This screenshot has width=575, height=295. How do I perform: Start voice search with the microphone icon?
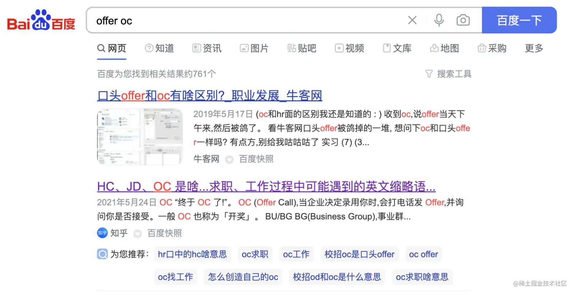point(439,20)
